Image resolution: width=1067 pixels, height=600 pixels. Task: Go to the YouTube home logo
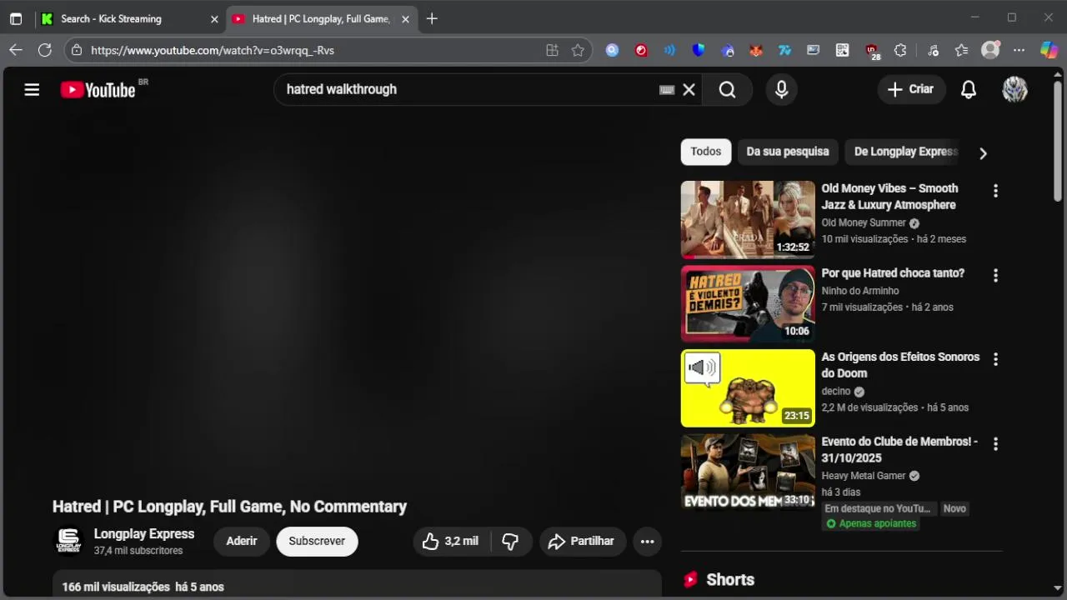click(x=98, y=90)
